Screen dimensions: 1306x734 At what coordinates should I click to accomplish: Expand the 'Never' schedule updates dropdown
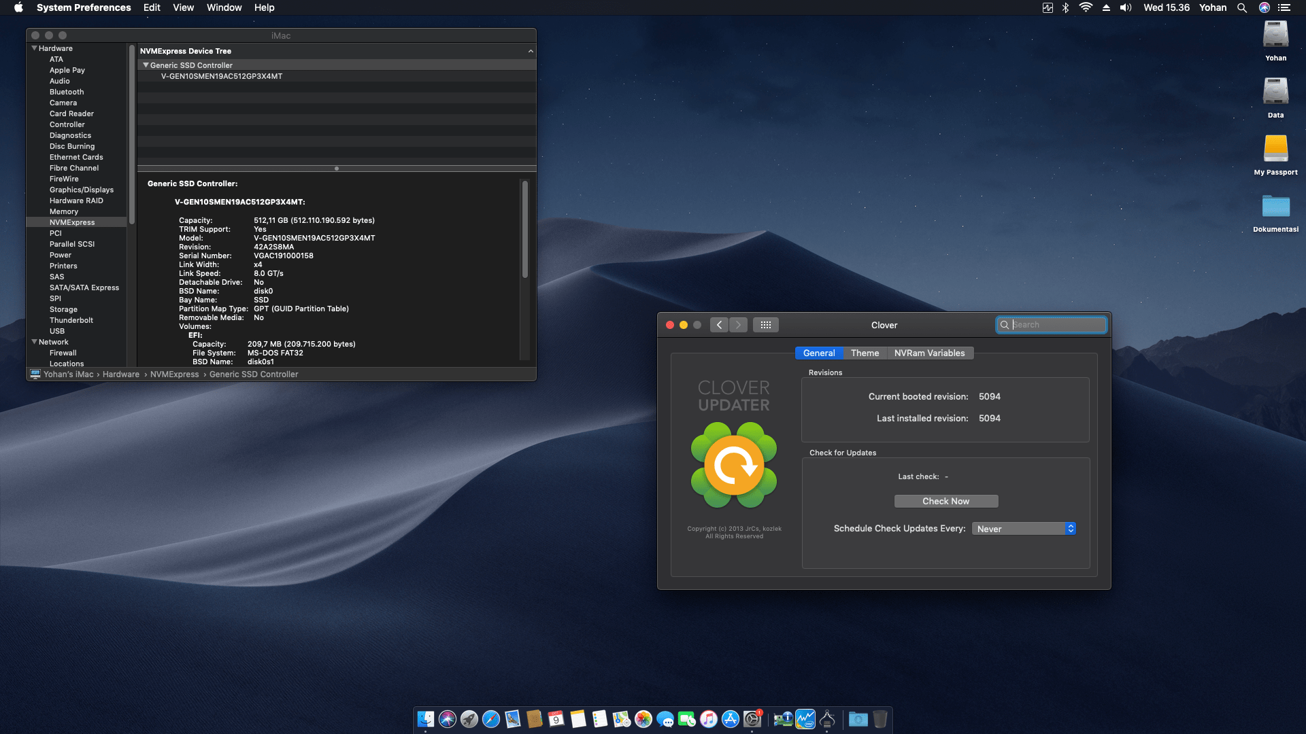(x=1023, y=528)
